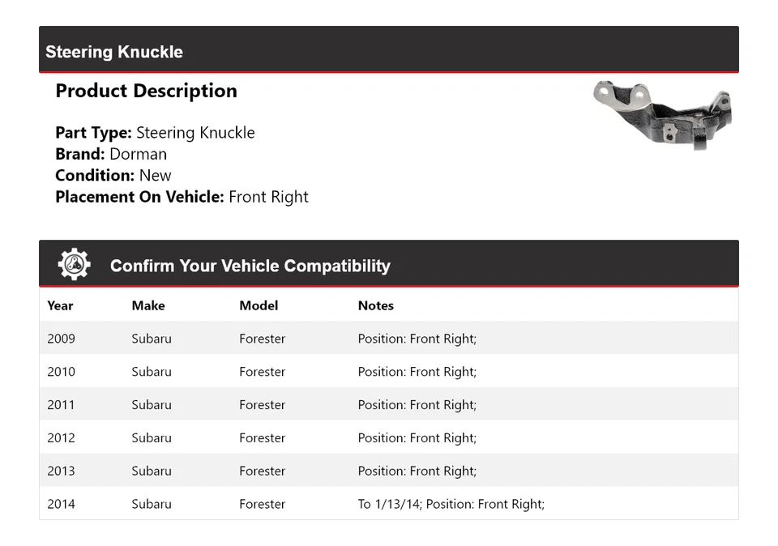Click the 2011 year cell
Viewport: 778px width, 546px height.
click(x=61, y=405)
